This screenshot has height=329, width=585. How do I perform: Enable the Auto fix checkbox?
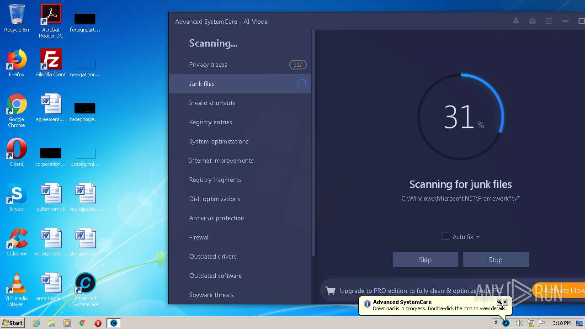[446, 236]
